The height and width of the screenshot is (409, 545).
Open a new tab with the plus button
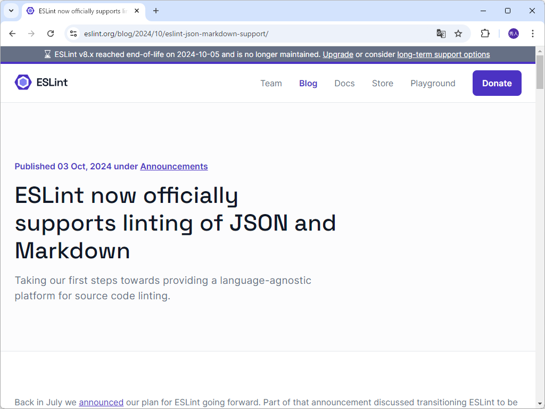pyautogui.click(x=156, y=11)
